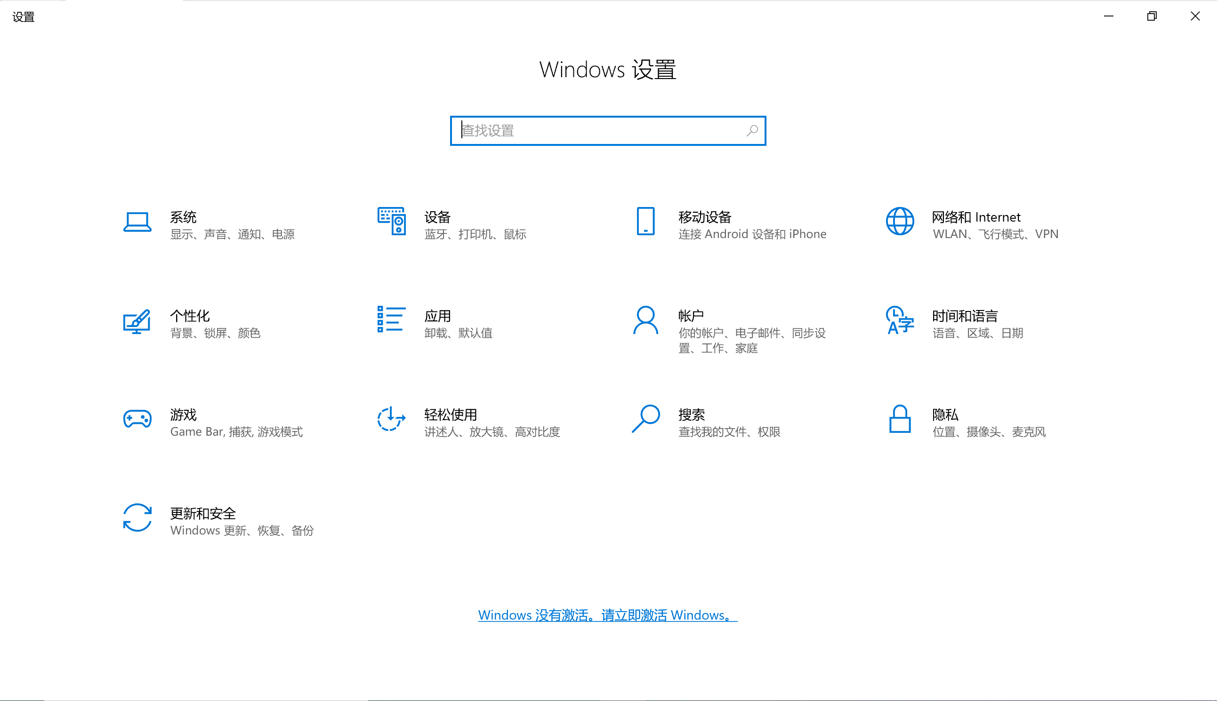The height and width of the screenshot is (701, 1217).
Task: Click the 隐私 (Privacy) lock icon
Action: click(x=900, y=419)
